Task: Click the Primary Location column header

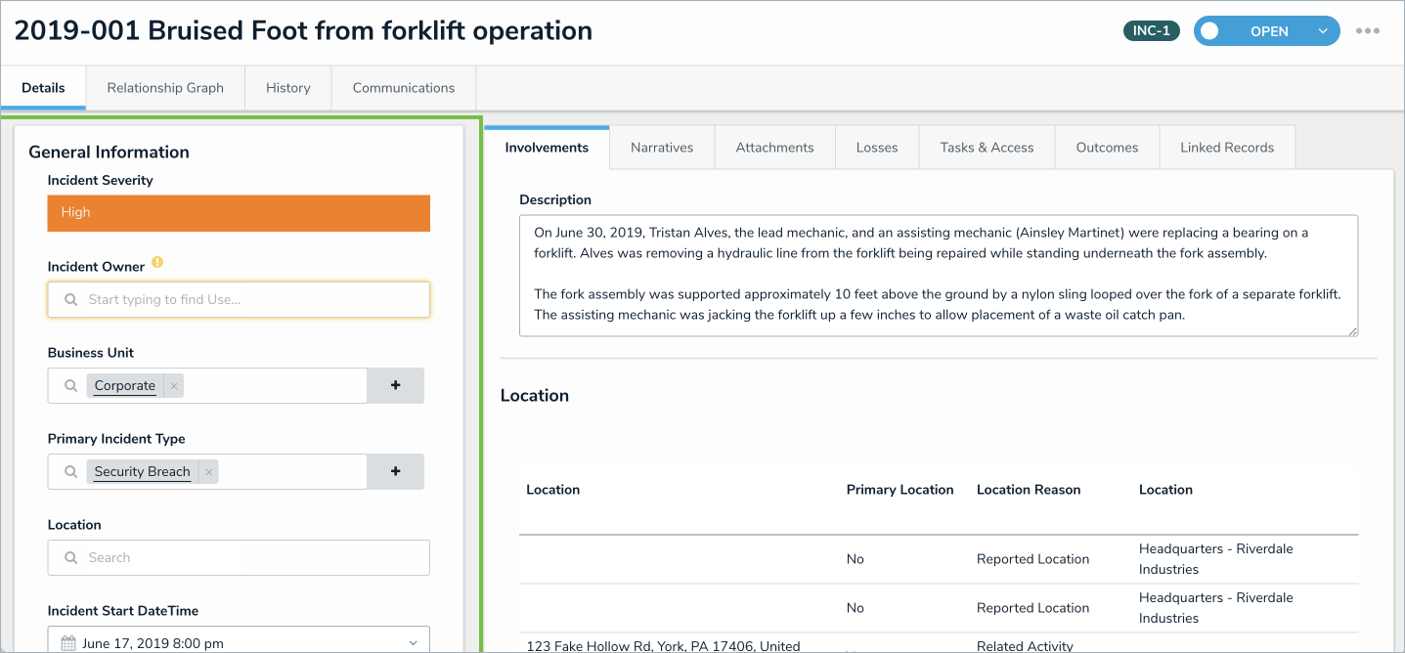Action: (900, 490)
